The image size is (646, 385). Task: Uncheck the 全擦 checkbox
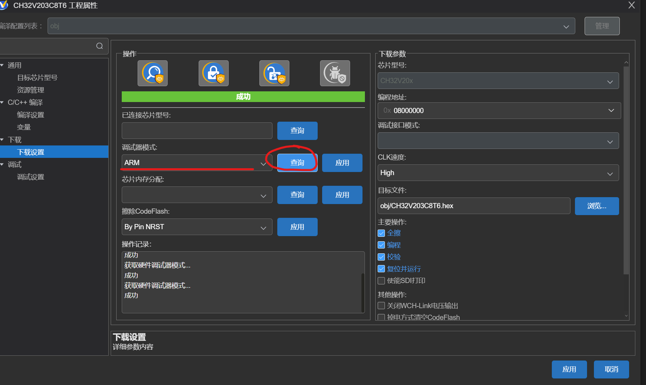(x=381, y=233)
